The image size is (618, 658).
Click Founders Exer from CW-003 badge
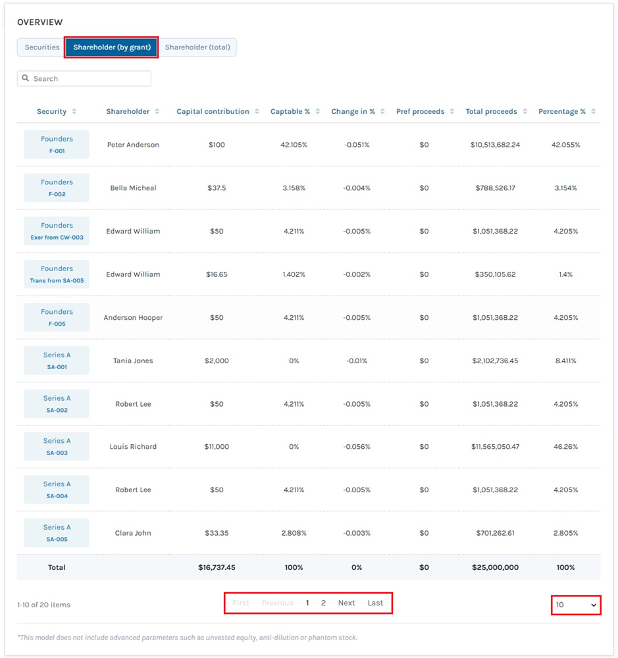pos(57,231)
